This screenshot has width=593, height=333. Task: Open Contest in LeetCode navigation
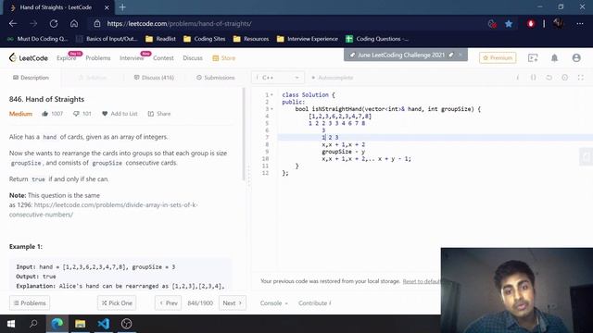tap(163, 57)
